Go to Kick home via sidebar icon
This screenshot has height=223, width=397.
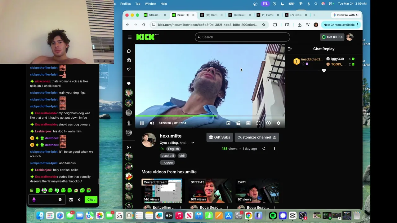[x=129, y=51]
